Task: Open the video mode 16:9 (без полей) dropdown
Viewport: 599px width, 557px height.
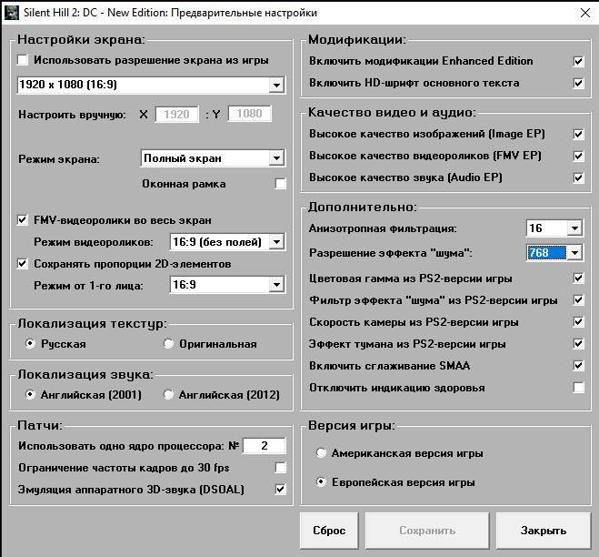Action: [x=276, y=242]
